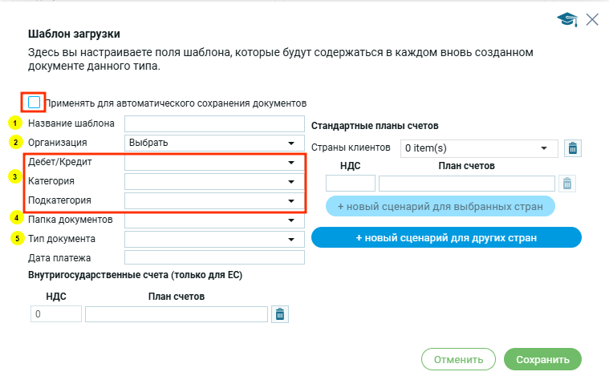The height and width of the screenshot is (392, 609).
Task: Close the upload template dialog
Action: (592, 19)
